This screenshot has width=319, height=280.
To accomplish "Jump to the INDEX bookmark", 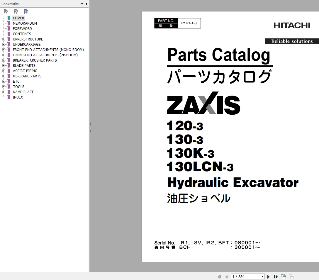I will tap(18, 97).
